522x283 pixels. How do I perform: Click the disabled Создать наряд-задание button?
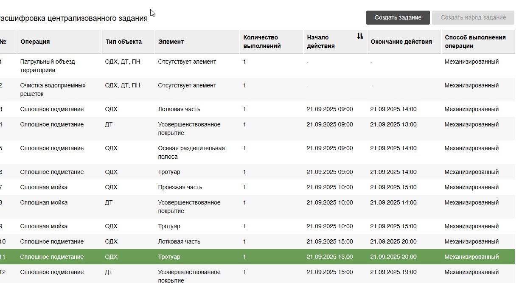point(473,18)
